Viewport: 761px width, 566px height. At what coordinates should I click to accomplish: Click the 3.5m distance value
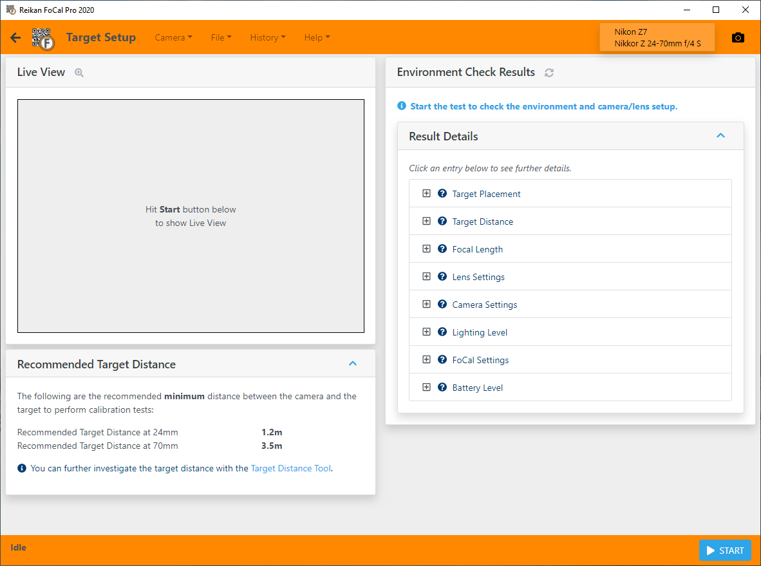click(x=272, y=446)
